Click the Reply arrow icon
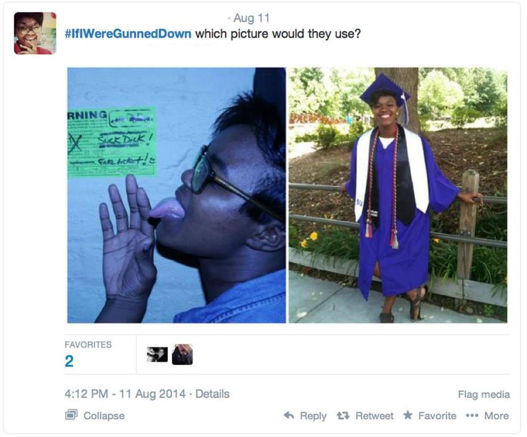This screenshot has width=527, height=437. (289, 415)
